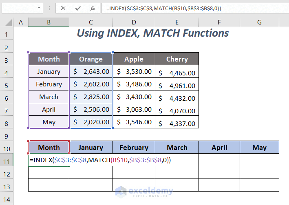This screenshot has height=205, width=289.
Task: Click the Enter checkmark formula bar icon
Action: pos(78,8)
